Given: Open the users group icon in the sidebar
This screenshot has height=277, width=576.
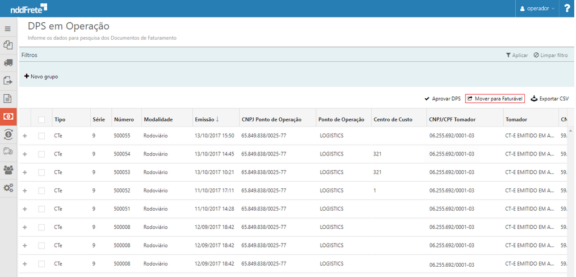Looking at the screenshot, I should (8, 170).
